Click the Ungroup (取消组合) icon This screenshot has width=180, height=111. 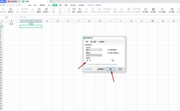coord(121,9)
